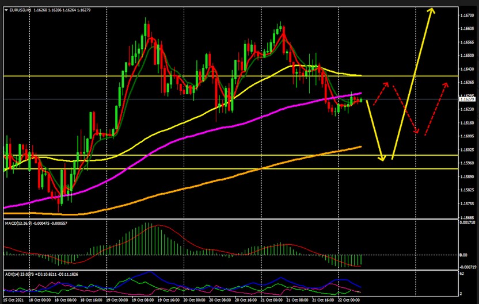Select the lowest yellow horizontal line
This screenshot has width=479, height=304.
tap(173, 169)
